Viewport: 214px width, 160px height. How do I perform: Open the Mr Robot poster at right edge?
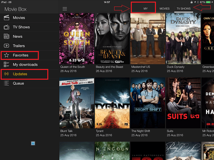click(207, 103)
